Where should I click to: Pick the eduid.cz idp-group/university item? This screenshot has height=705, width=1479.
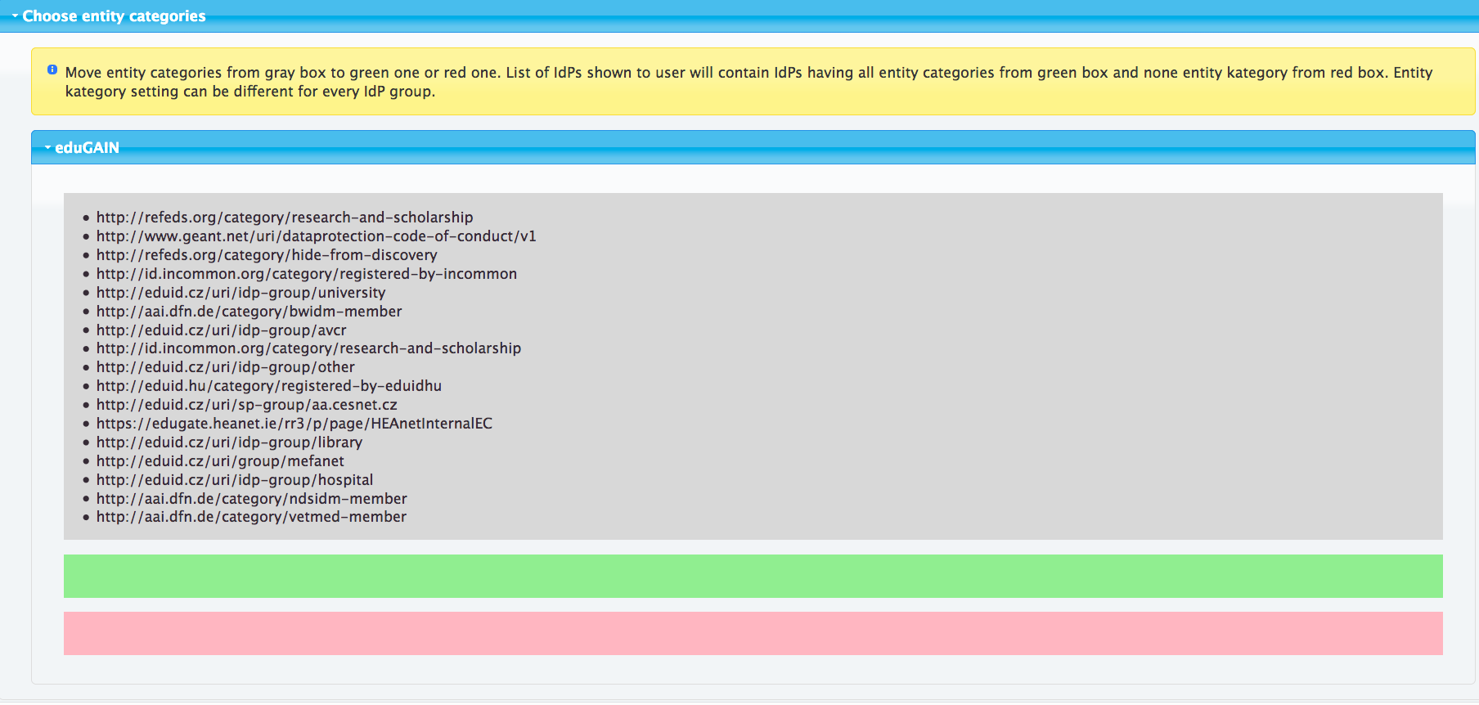(241, 293)
